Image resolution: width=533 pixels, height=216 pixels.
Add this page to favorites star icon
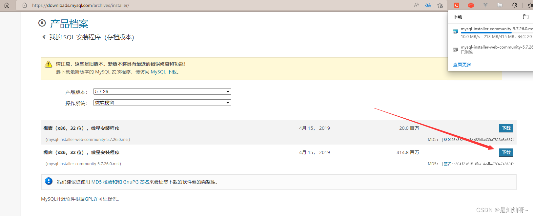click(440, 5)
